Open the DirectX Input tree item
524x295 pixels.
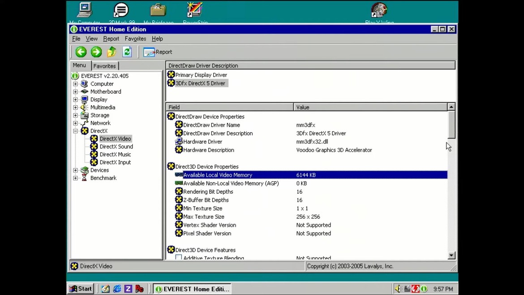[x=115, y=162]
